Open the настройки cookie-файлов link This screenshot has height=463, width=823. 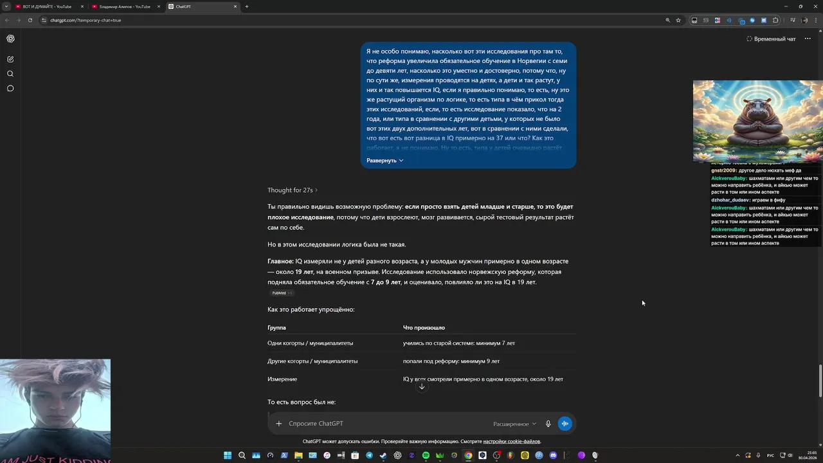pos(512,441)
